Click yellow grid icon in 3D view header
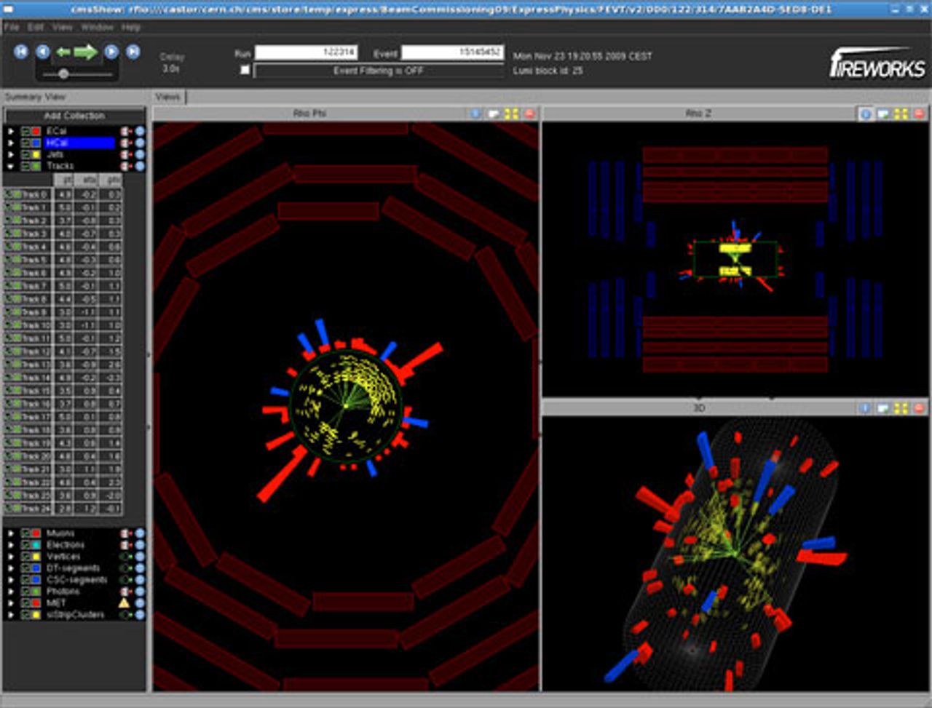This screenshot has height=708, width=932. [901, 408]
